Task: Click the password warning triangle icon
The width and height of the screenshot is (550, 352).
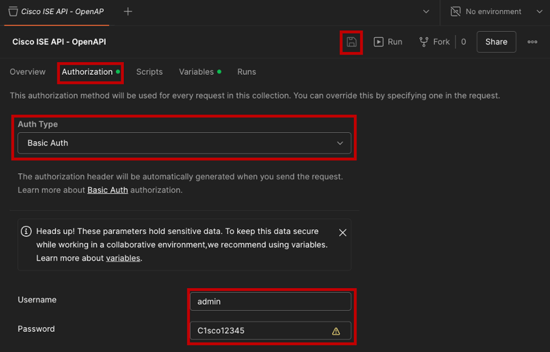Action: pos(336,331)
